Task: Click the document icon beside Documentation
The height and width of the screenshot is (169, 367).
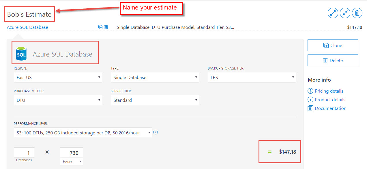Action: pyautogui.click(x=310, y=108)
